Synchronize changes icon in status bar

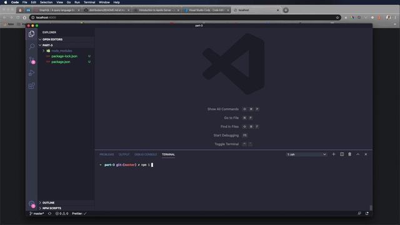click(x=49, y=214)
